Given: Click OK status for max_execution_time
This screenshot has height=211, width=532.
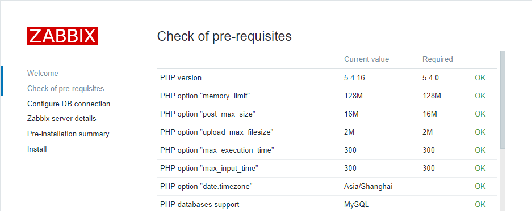Looking at the screenshot, I should pos(480,150).
